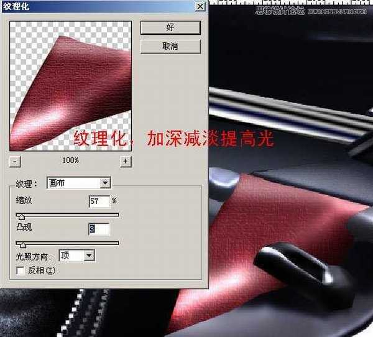This screenshot has width=373, height=337.
Task: Click the 缩放 scaling slider handle
Action: pos(22,216)
